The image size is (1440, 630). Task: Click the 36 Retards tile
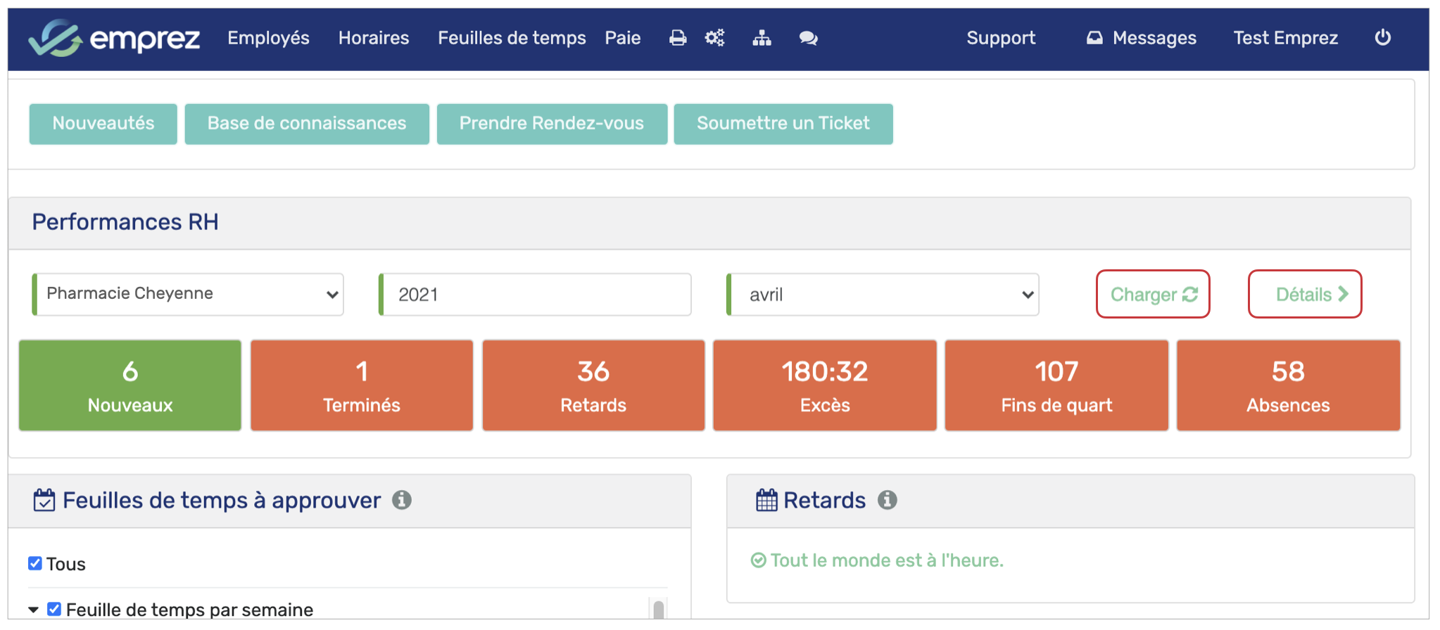[x=593, y=385]
